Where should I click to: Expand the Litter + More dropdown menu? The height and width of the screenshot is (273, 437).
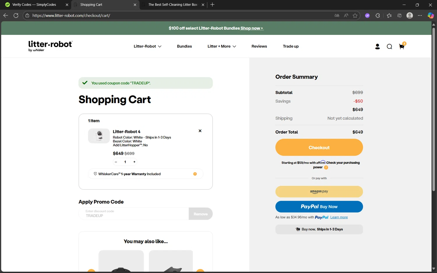[x=222, y=46]
